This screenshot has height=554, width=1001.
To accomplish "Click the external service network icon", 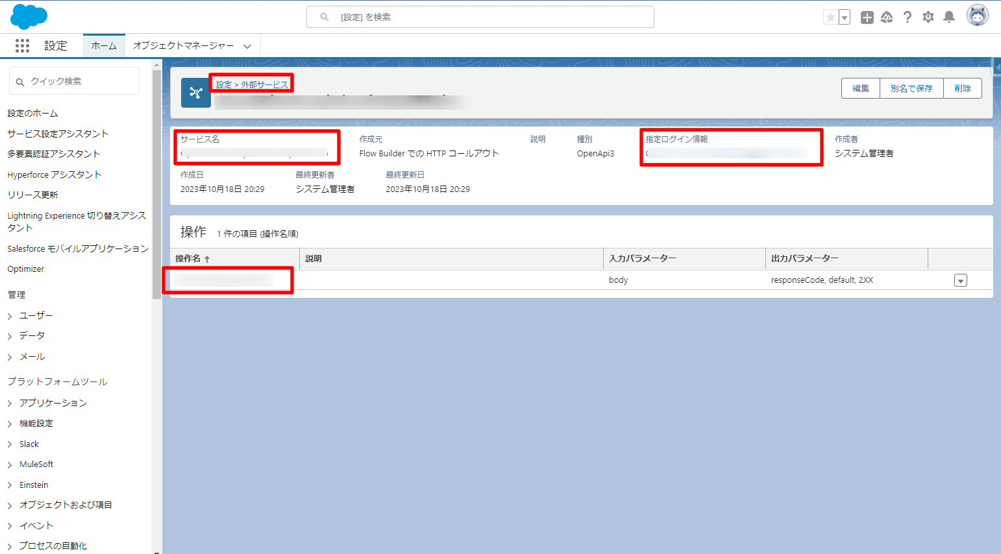I will click(196, 93).
